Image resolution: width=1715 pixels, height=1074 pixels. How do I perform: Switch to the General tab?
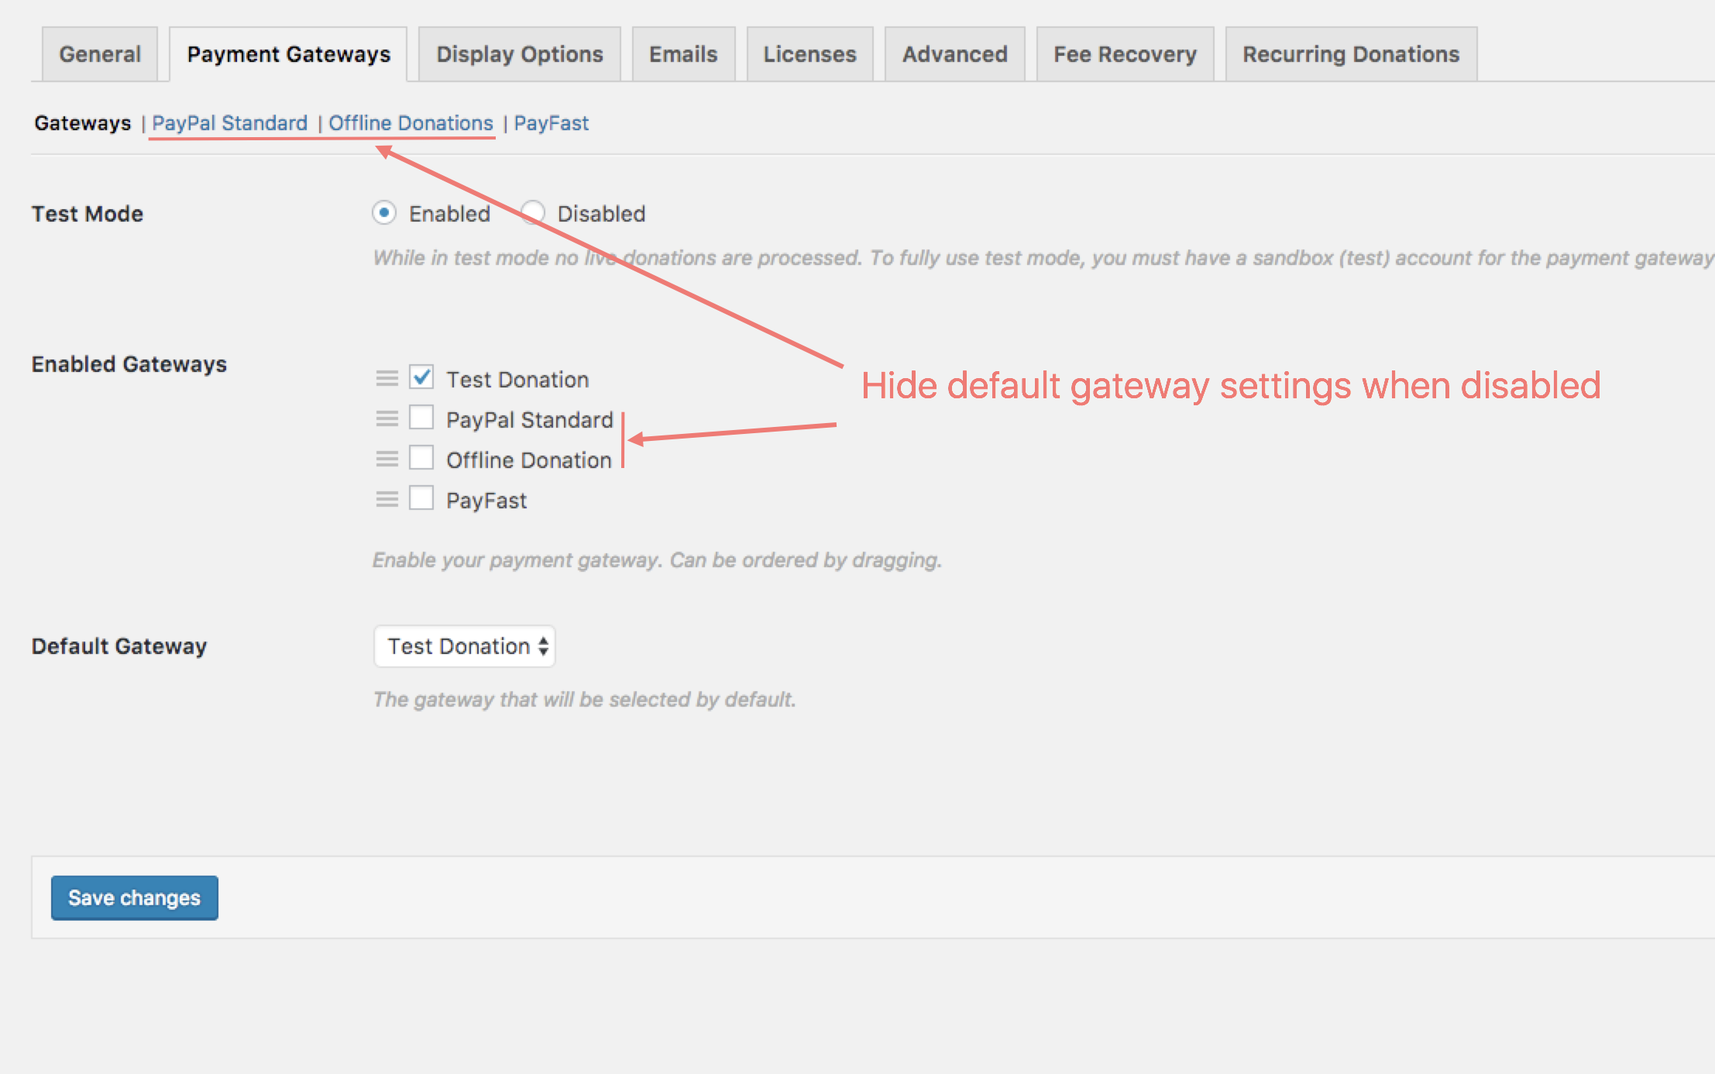[100, 53]
